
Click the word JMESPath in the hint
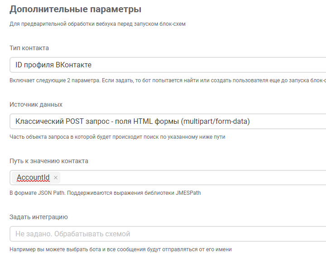tap(188, 193)
